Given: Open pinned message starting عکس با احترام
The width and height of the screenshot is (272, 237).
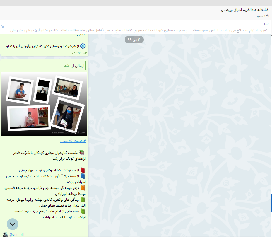Looking at the screenshot, I should [139, 30].
